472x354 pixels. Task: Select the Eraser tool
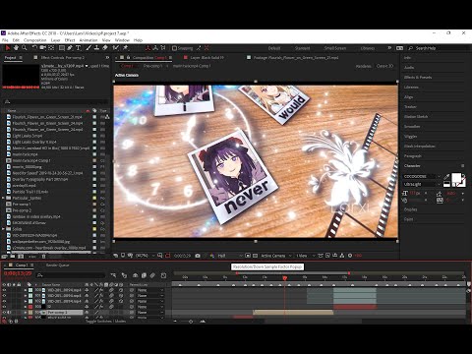click(105, 48)
